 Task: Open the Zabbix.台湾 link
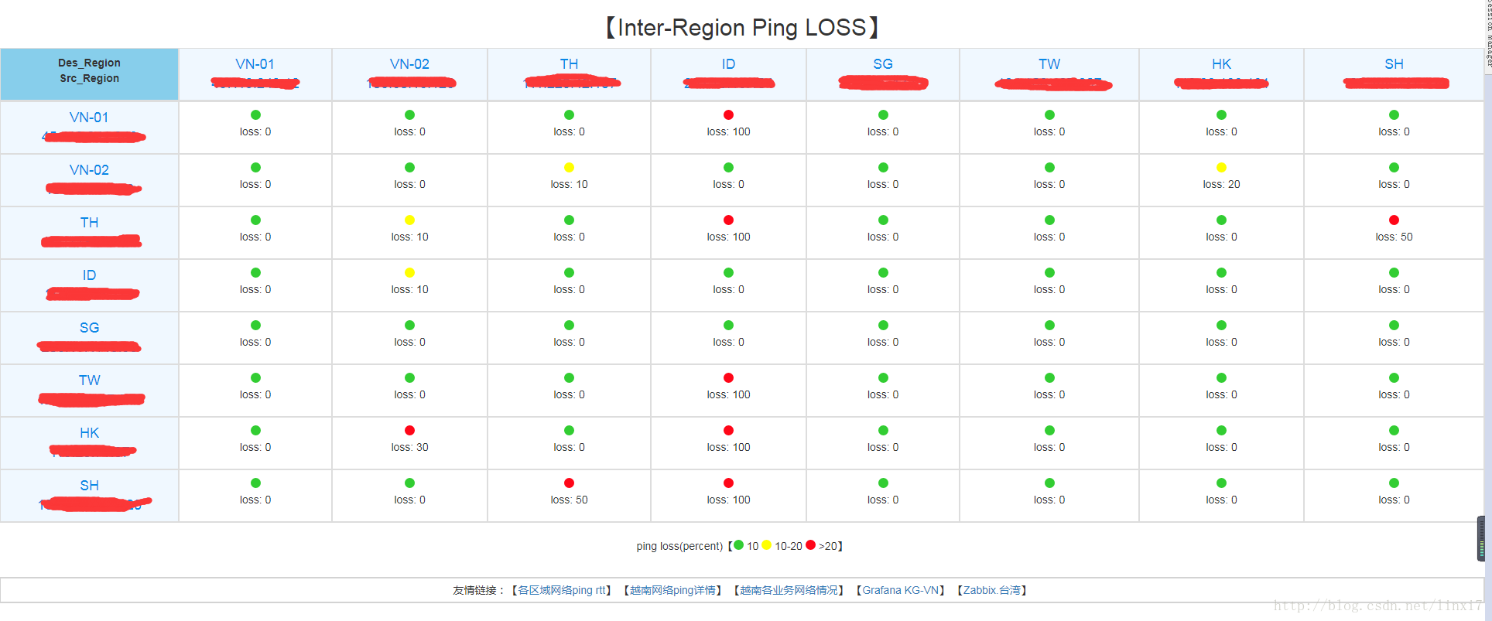coord(992,590)
